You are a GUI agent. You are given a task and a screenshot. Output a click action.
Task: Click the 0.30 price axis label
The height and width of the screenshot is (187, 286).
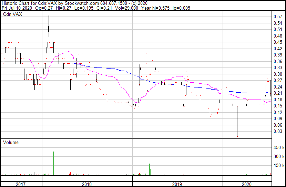coord(277,74)
